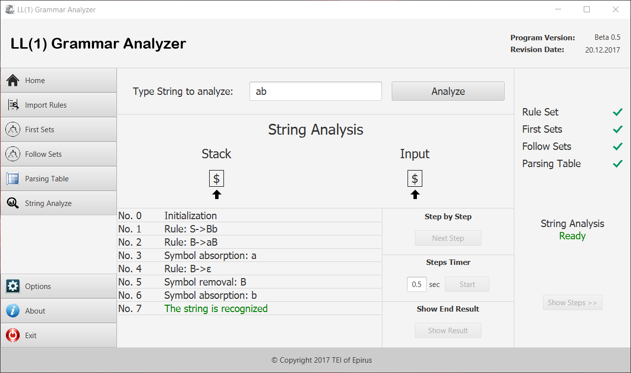Click the timer seconds field
This screenshot has height=373, width=631.
(416, 285)
